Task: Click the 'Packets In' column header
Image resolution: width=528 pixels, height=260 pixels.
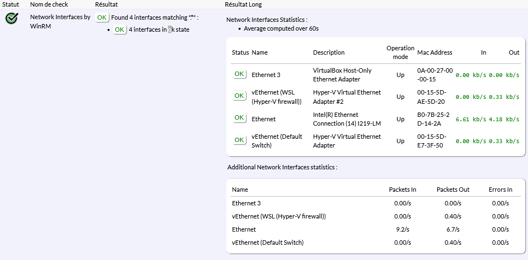Action: coord(402,190)
